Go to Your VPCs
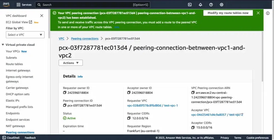Image resolution: width=274 pixels, height=140 pixels. coord(13,51)
